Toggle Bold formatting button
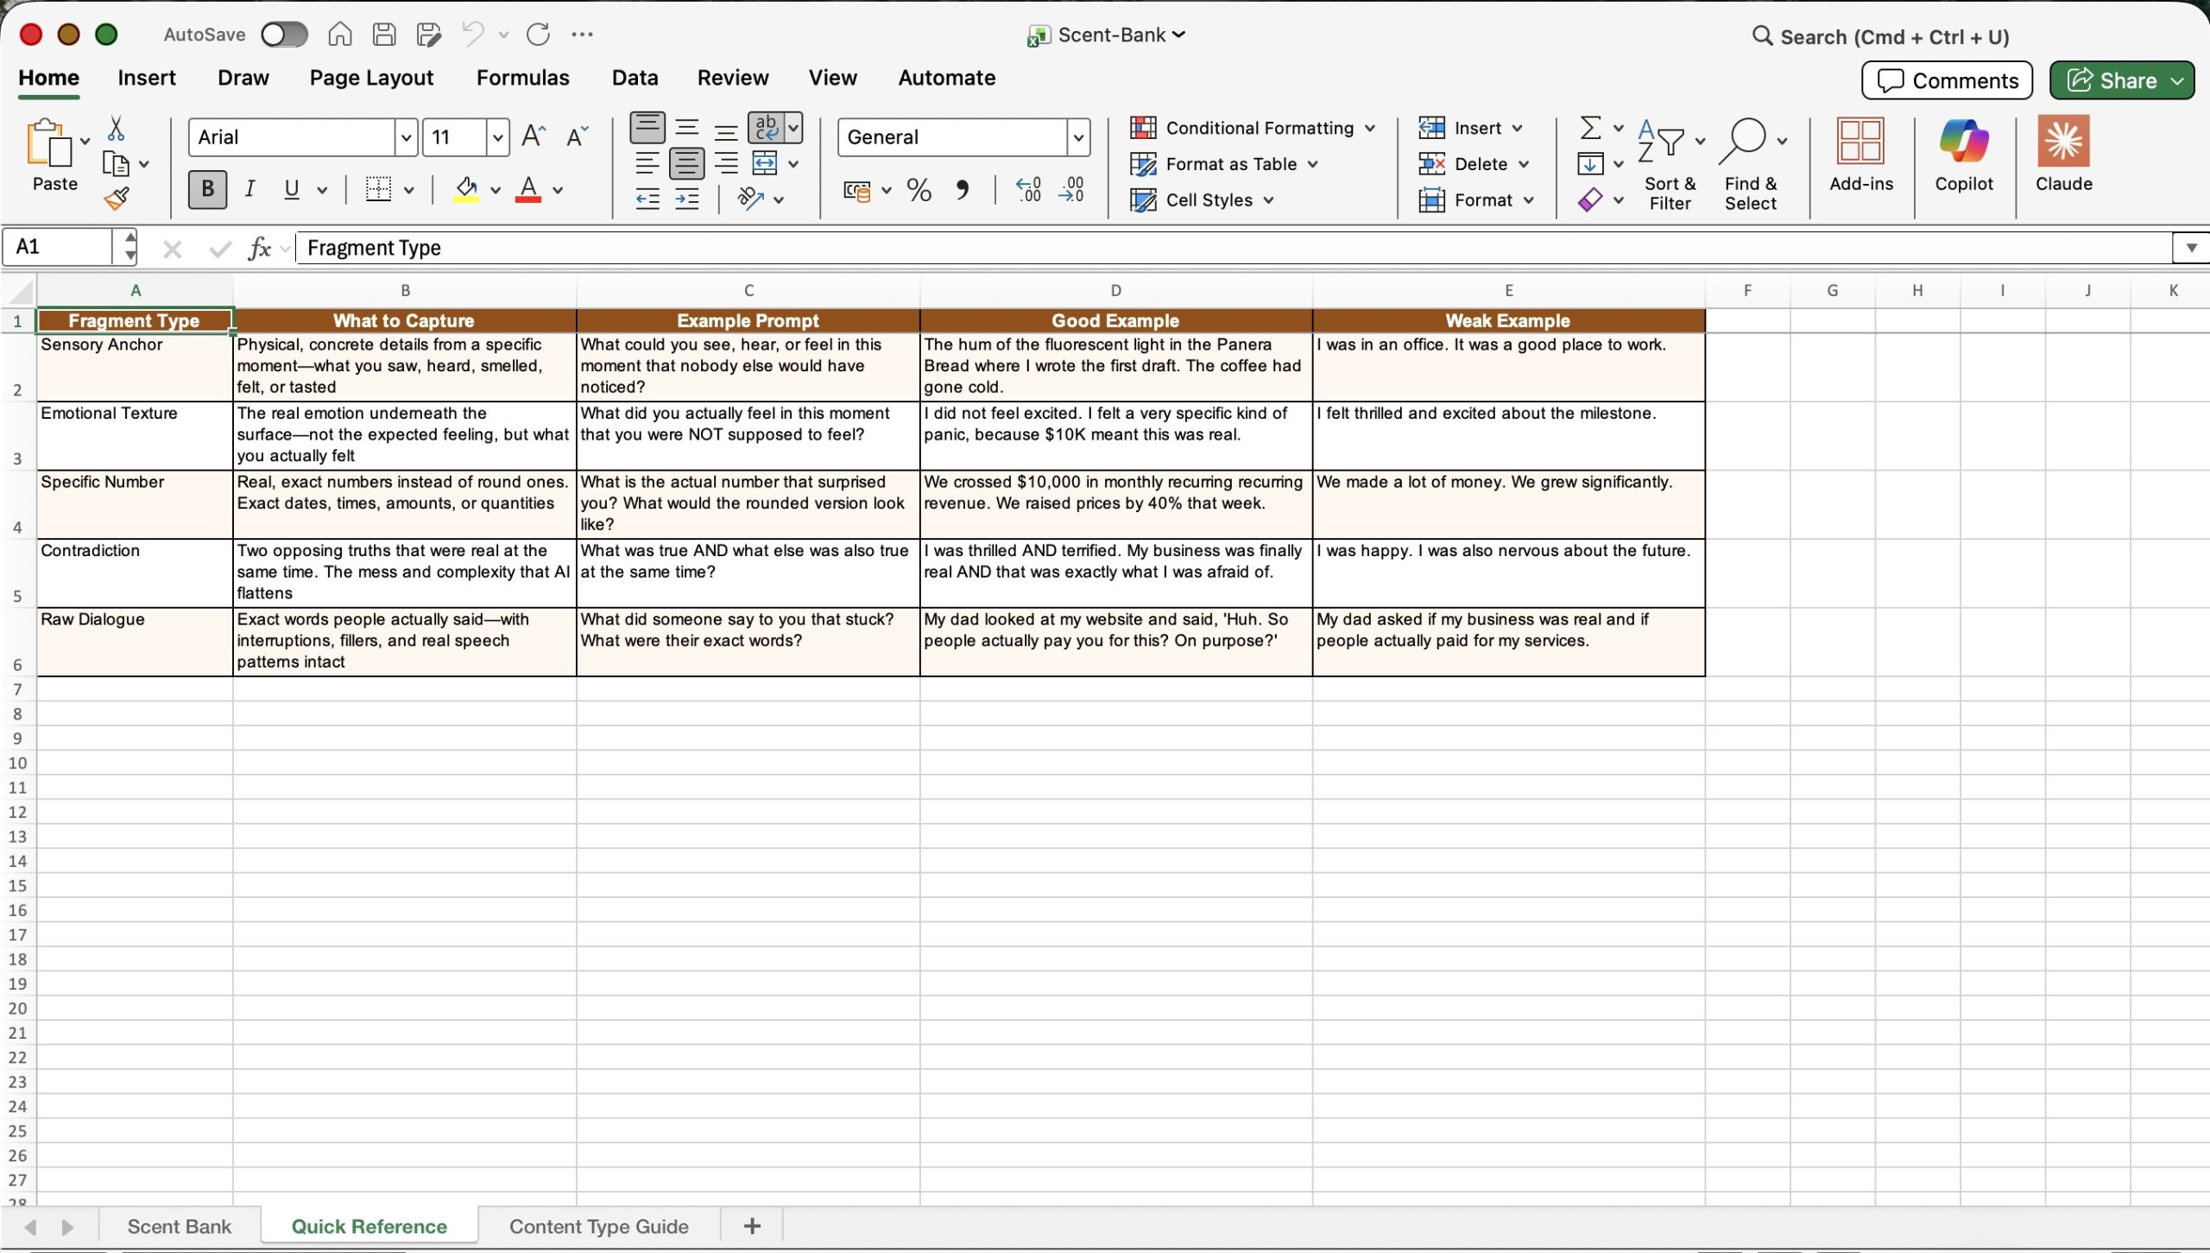Screen dimensions: 2210x1253 pos(207,189)
